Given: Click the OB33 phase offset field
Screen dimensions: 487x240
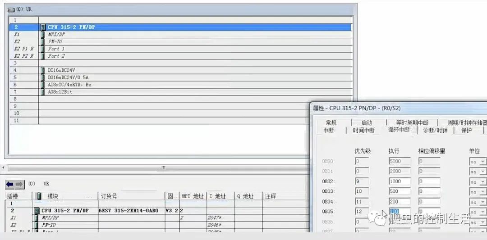Looking at the screenshot, I should (429, 192).
